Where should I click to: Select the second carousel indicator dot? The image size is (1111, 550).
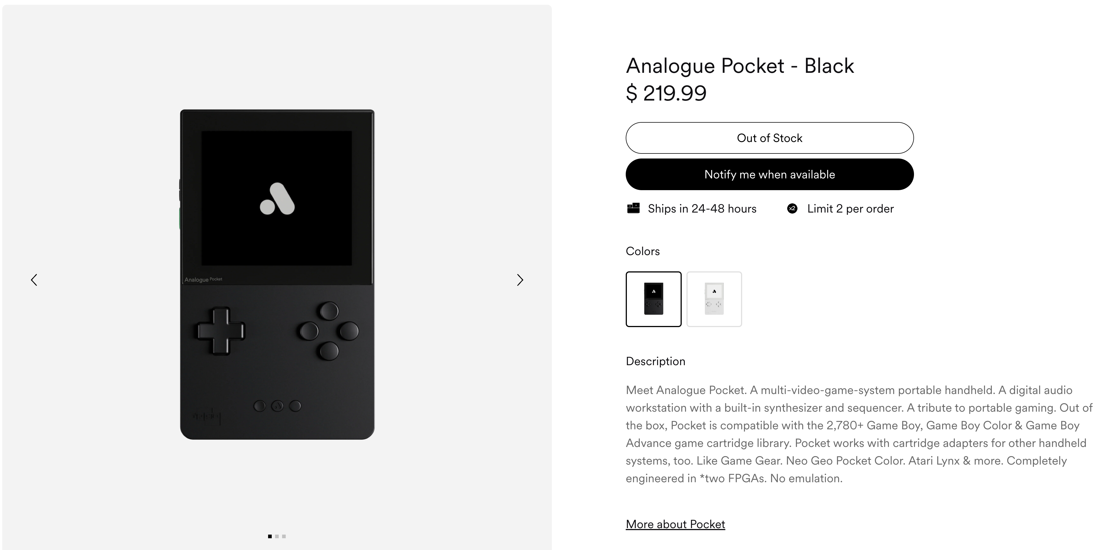pyautogui.click(x=277, y=536)
